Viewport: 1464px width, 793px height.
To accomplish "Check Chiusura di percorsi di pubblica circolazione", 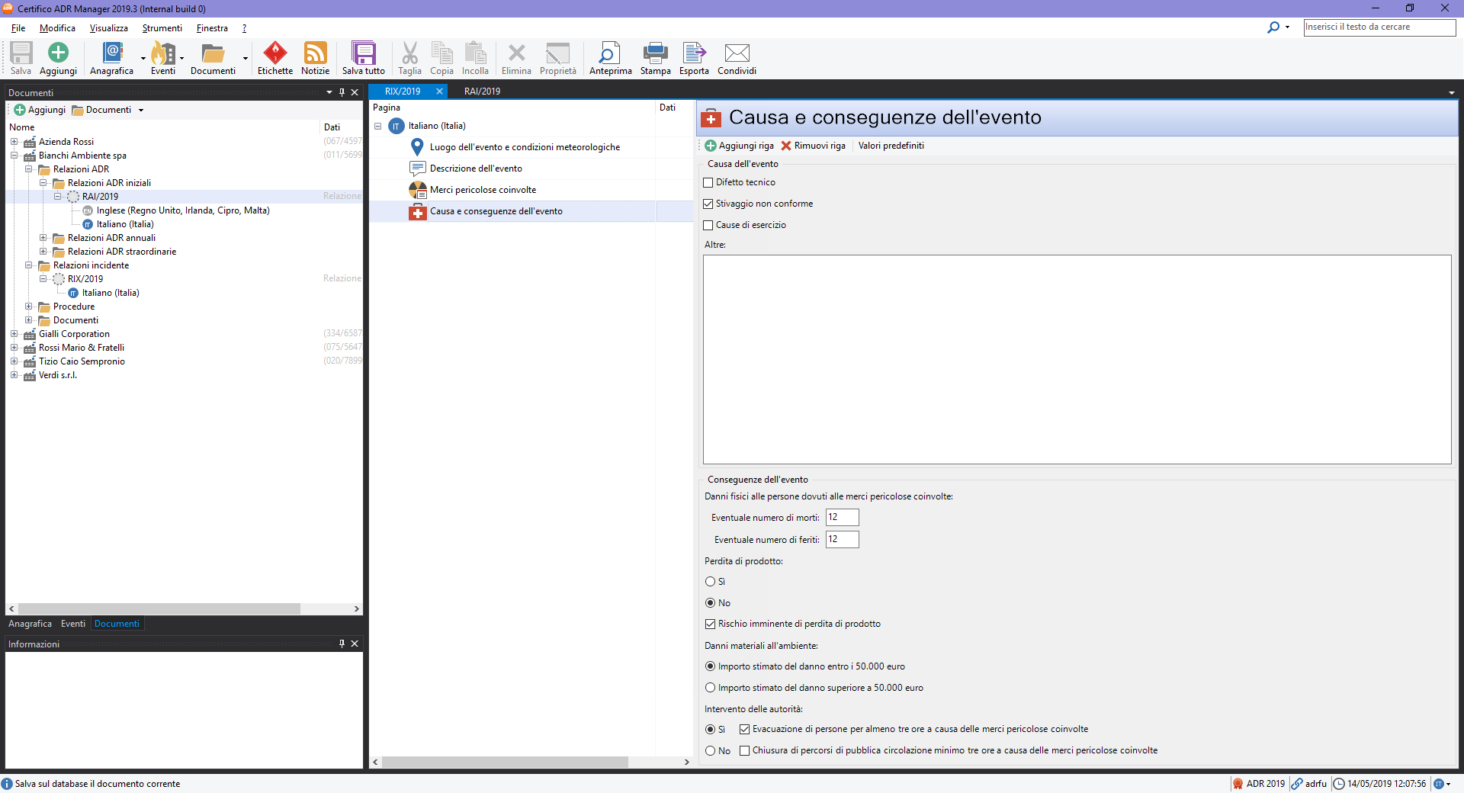I will click(745, 751).
